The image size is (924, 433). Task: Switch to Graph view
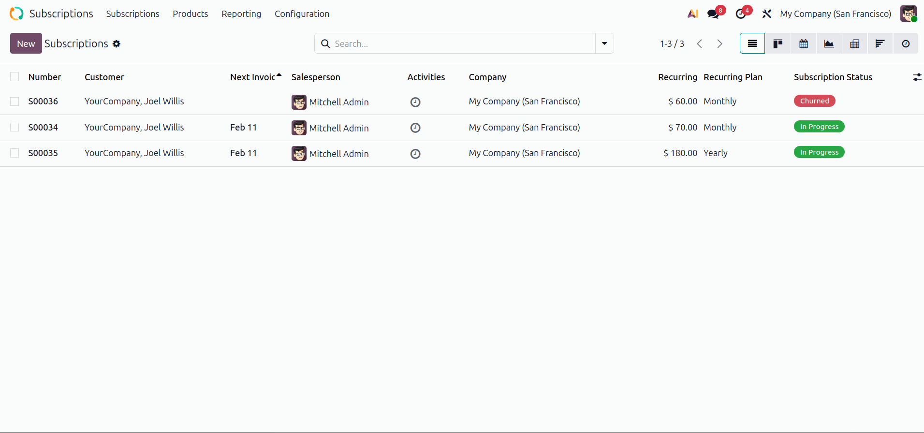[x=829, y=43]
